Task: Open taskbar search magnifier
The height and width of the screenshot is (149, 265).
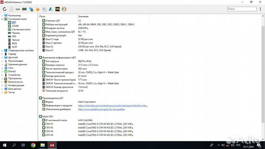Action: (14, 145)
